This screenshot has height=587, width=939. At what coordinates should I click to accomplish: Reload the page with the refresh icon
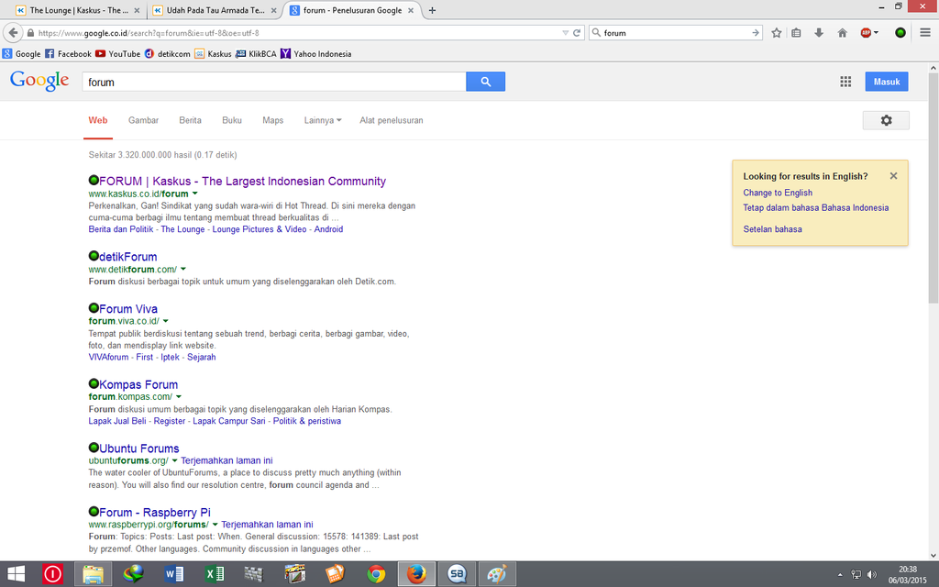point(577,33)
